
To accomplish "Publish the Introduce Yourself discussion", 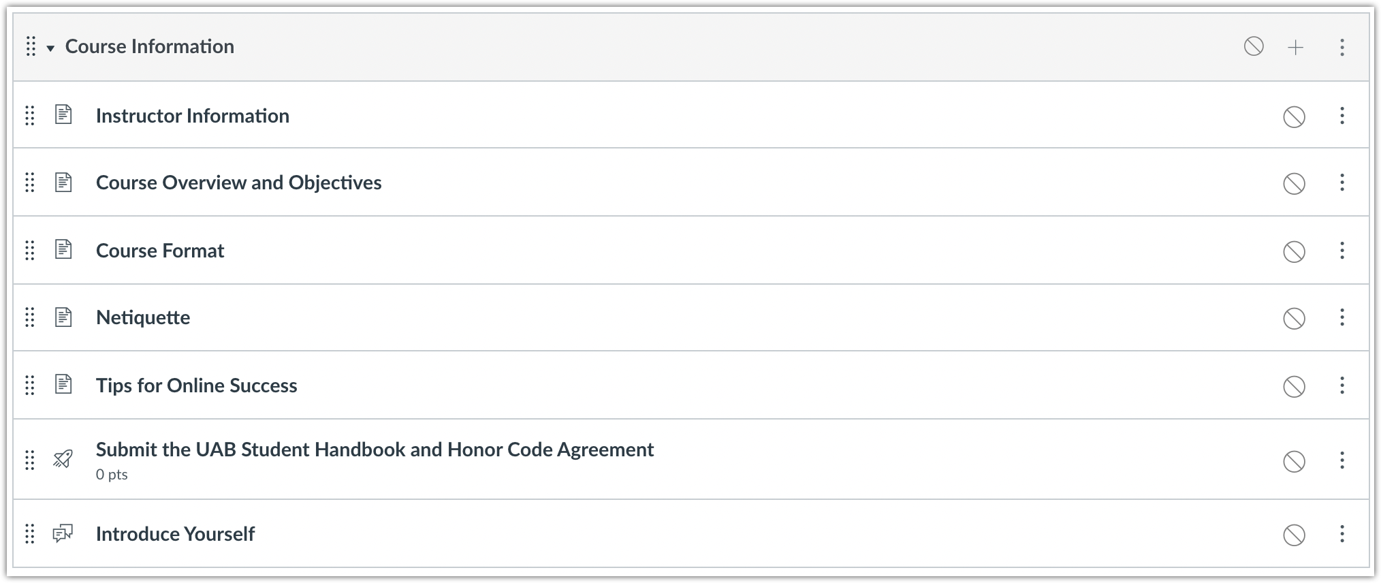I will (x=1294, y=535).
